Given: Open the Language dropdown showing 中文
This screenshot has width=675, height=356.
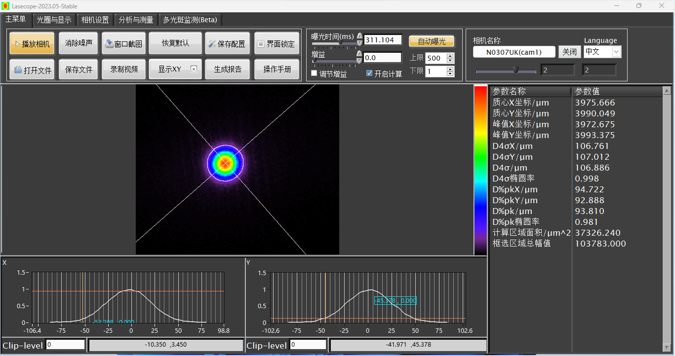Looking at the screenshot, I should coord(616,52).
